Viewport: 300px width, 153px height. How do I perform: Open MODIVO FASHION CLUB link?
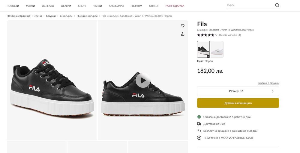coord(237,138)
